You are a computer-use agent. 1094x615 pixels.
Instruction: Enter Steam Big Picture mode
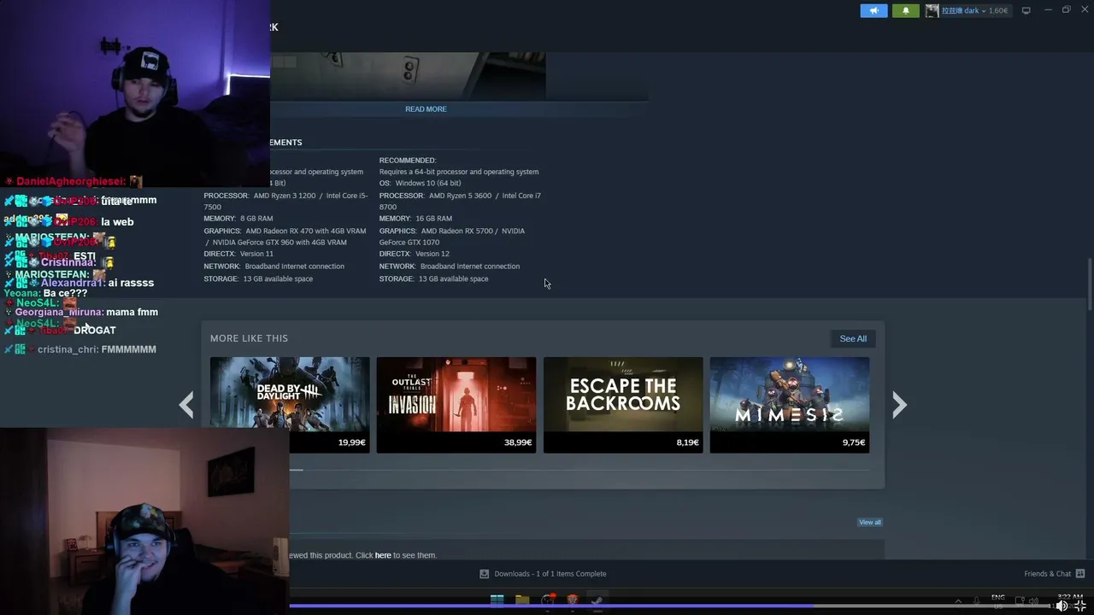[x=1026, y=10]
